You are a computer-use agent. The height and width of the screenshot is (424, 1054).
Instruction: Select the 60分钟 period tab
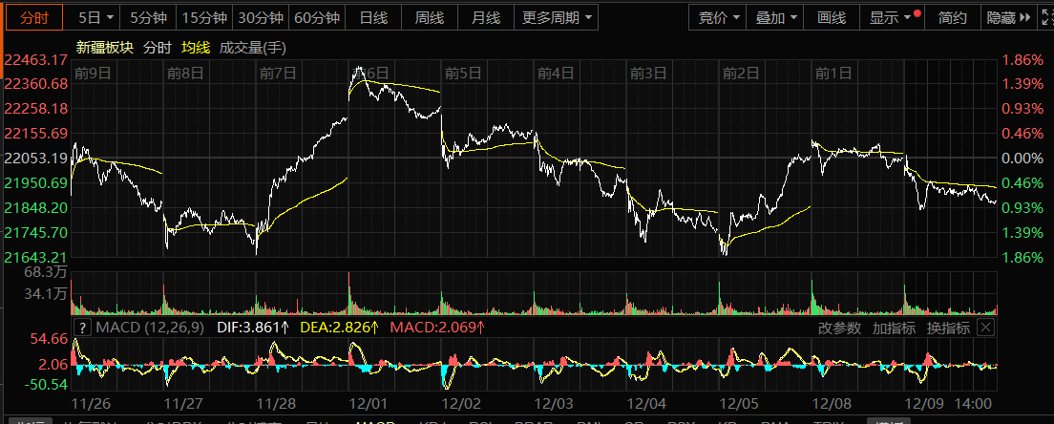(316, 18)
